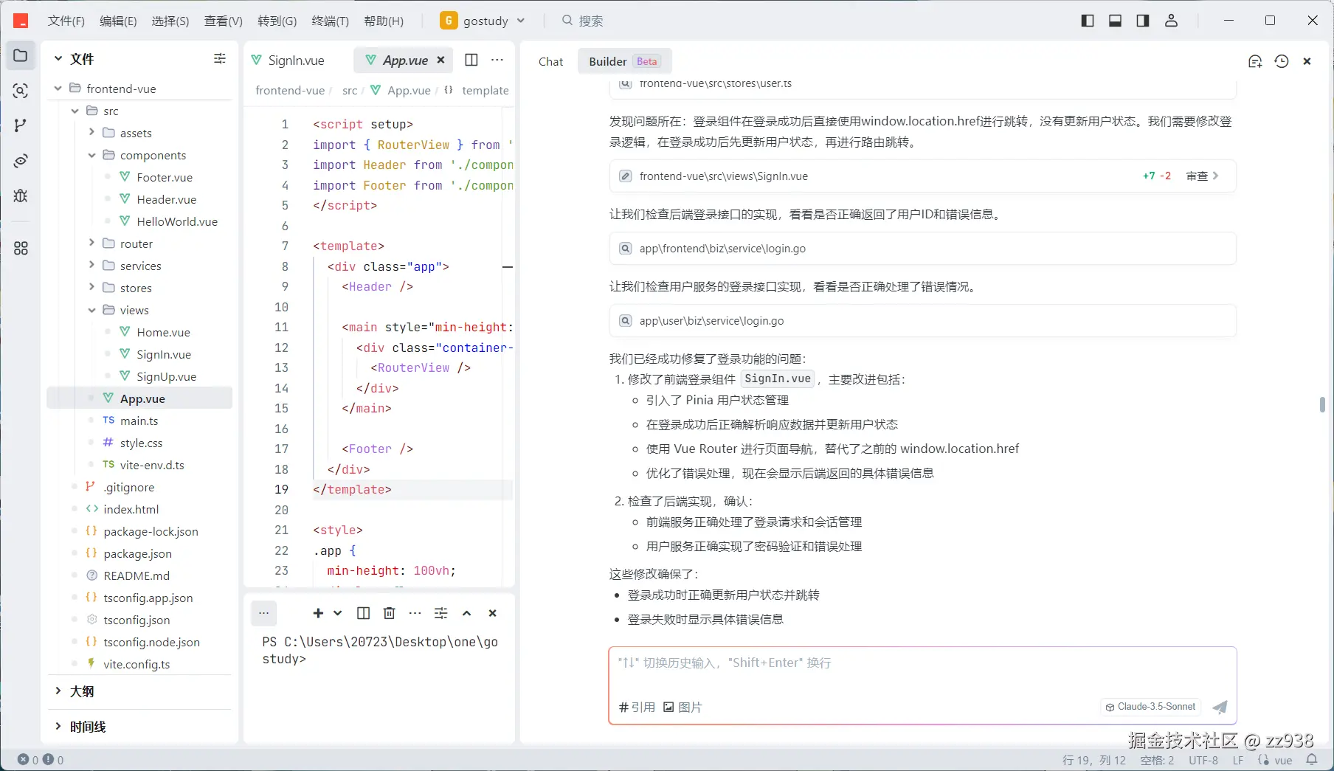The height and width of the screenshot is (771, 1334).
Task: Collapse the src folder
Action: pyautogui.click(x=75, y=111)
